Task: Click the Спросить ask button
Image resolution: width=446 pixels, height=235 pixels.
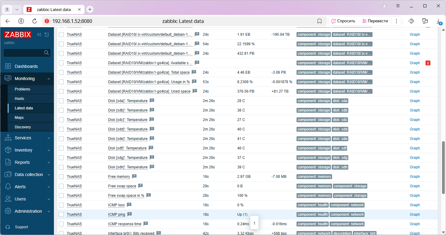Action: pyautogui.click(x=343, y=21)
